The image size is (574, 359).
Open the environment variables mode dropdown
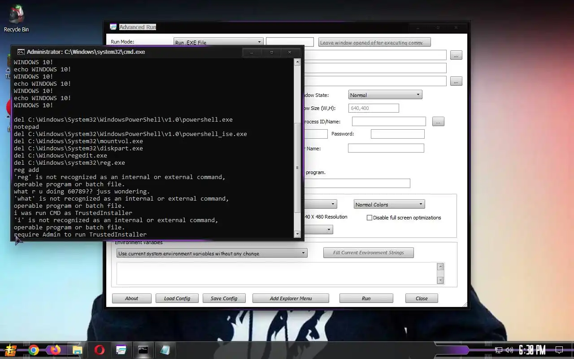coord(212,253)
